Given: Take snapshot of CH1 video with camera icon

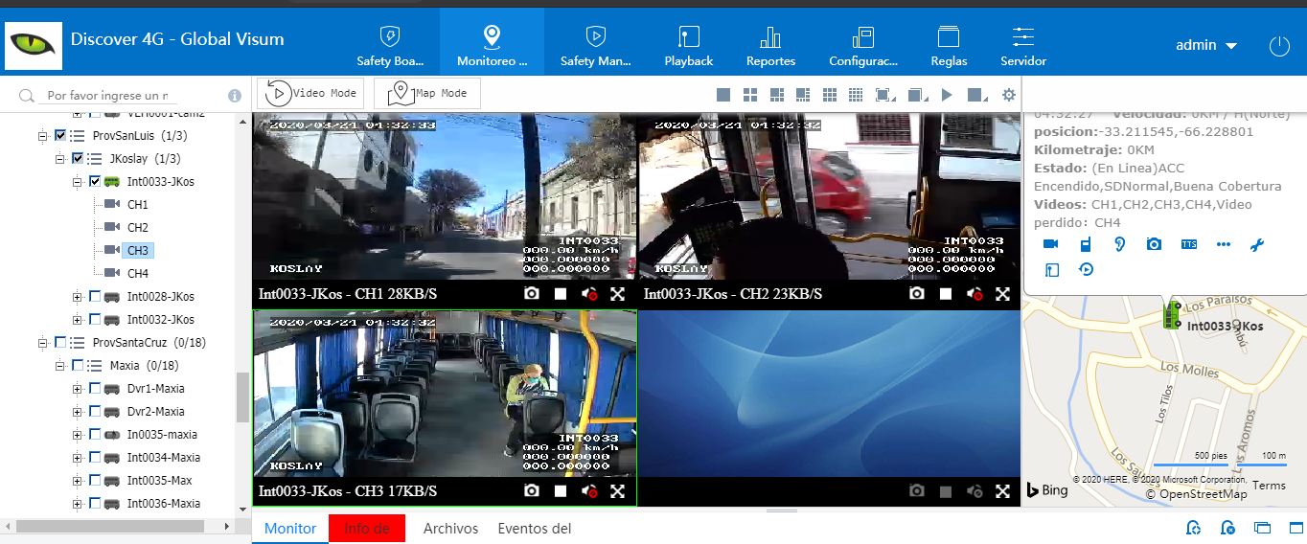Looking at the screenshot, I should tap(532, 294).
